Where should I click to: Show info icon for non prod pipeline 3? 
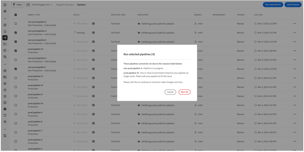tap(93, 42)
